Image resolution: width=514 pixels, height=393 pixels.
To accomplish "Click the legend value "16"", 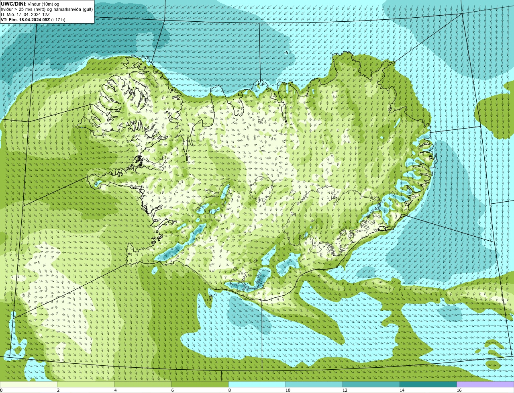I will tap(459, 390).
